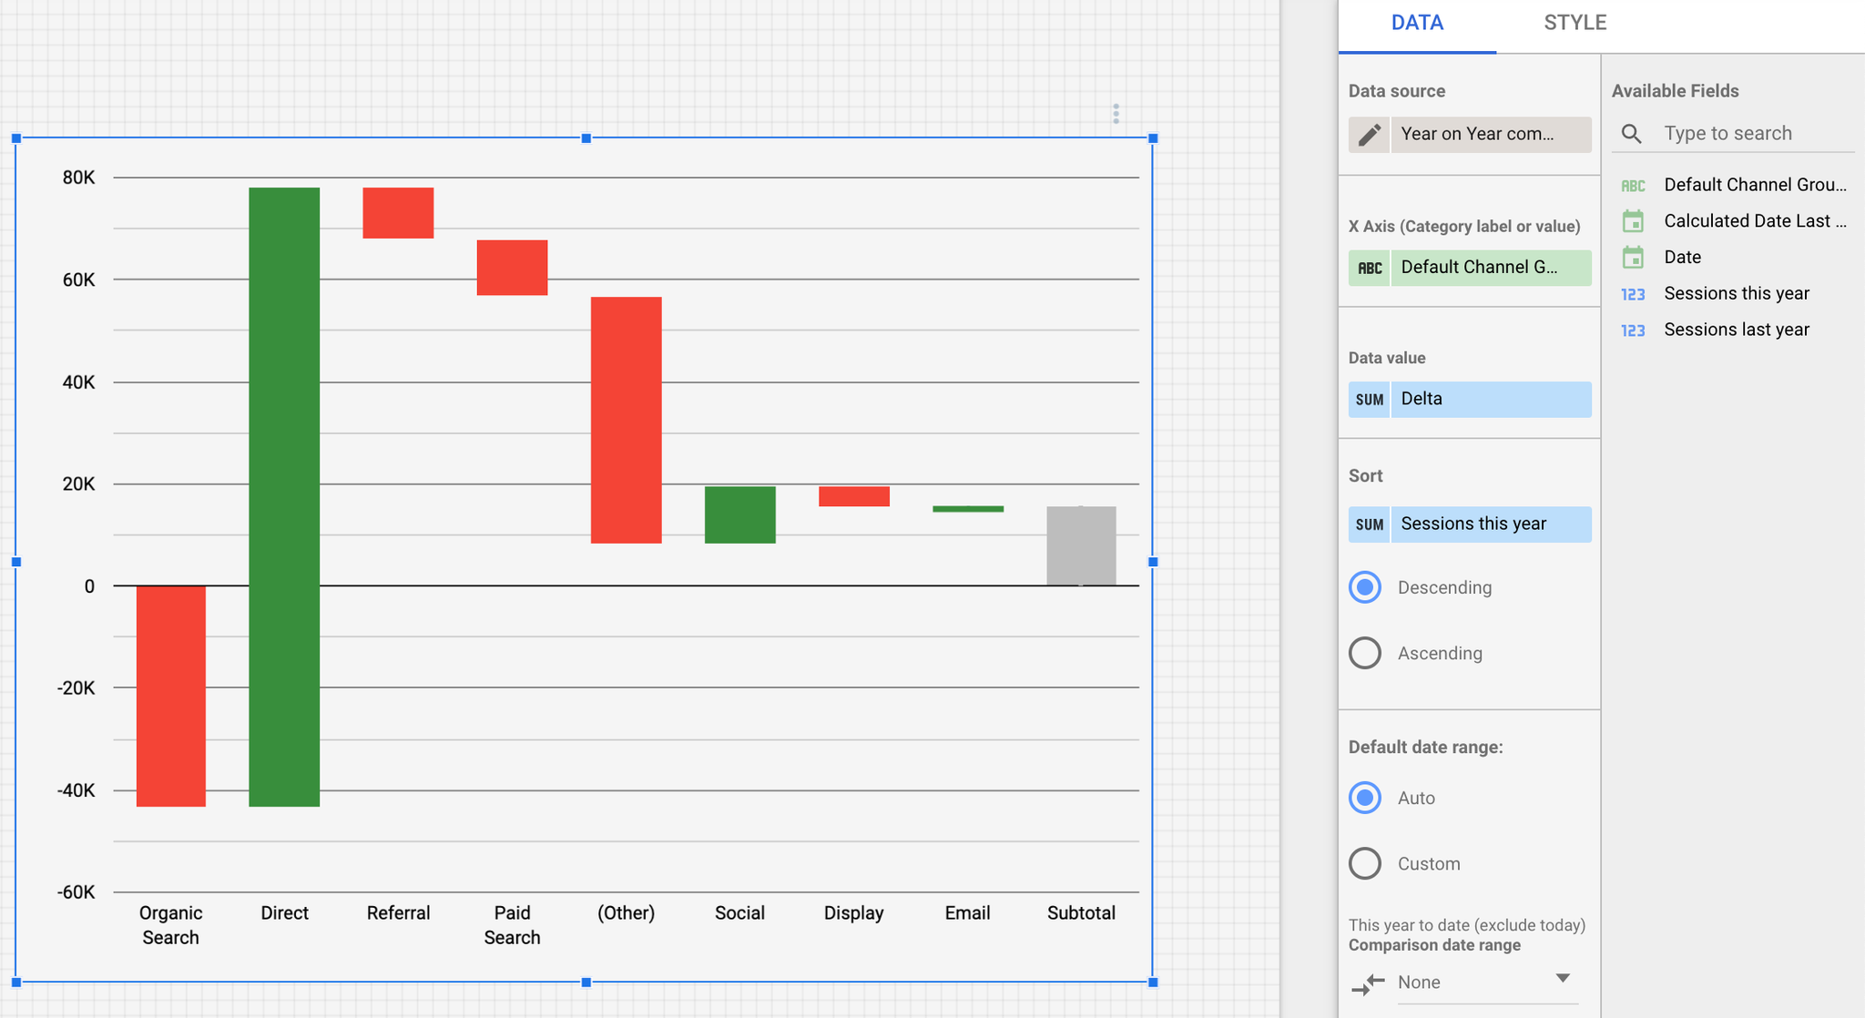Select Ascending sort order
1865x1018 pixels.
pyautogui.click(x=1365, y=653)
